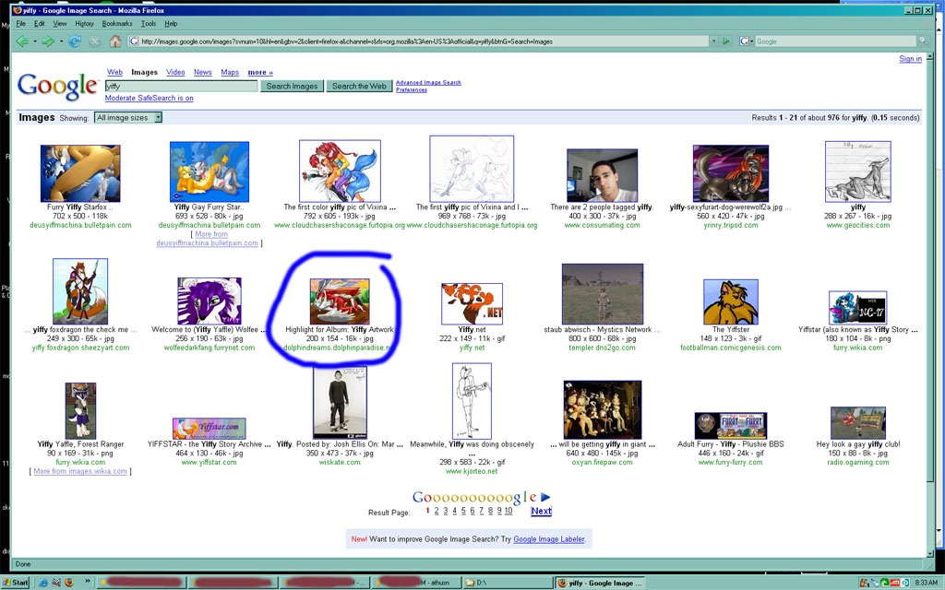Open the Google search engine selector icon
The image size is (945, 590).
(746, 41)
